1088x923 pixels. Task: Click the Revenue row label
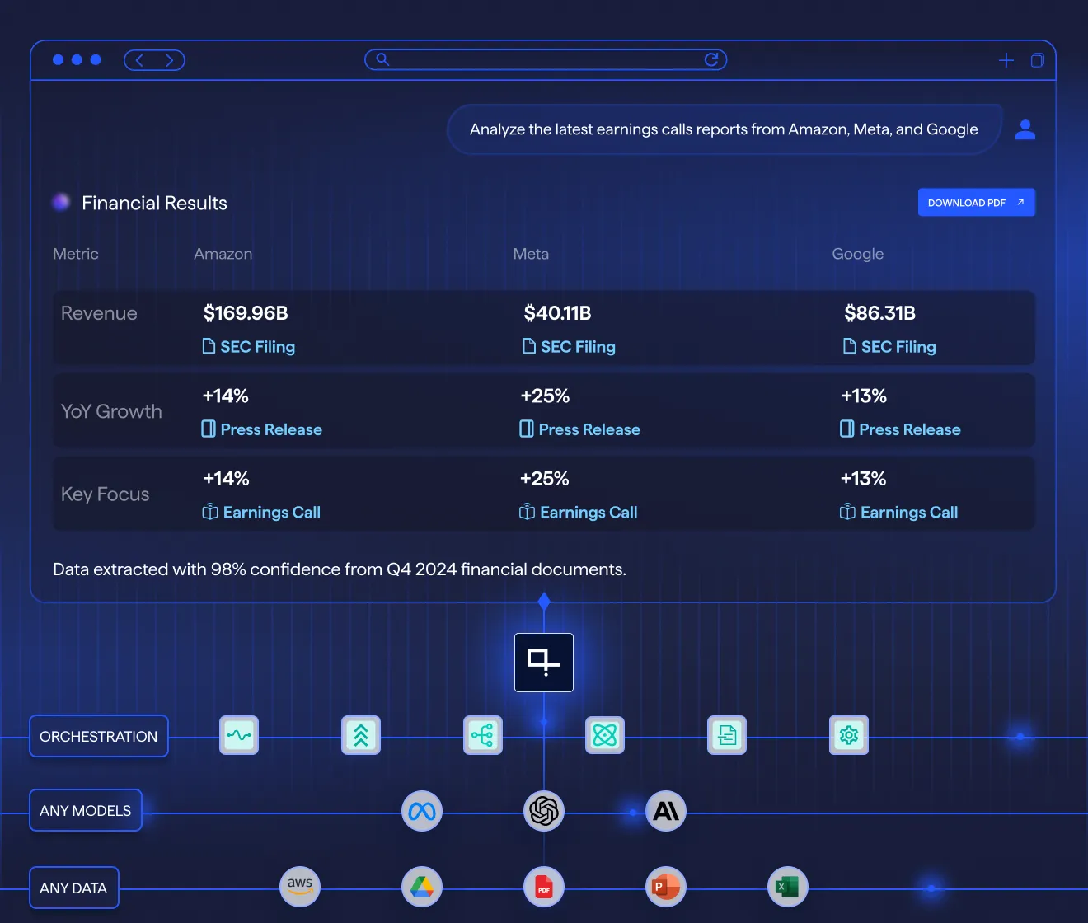click(99, 313)
